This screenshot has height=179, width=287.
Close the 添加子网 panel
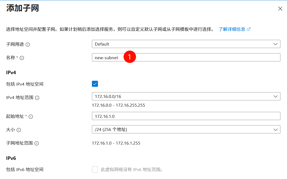coord(280,8)
